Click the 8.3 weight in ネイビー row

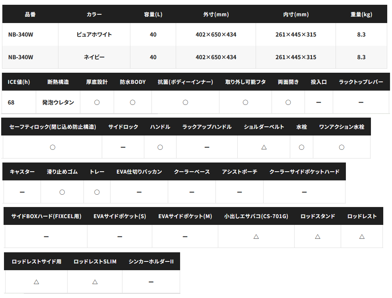click(x=361, y=57)
